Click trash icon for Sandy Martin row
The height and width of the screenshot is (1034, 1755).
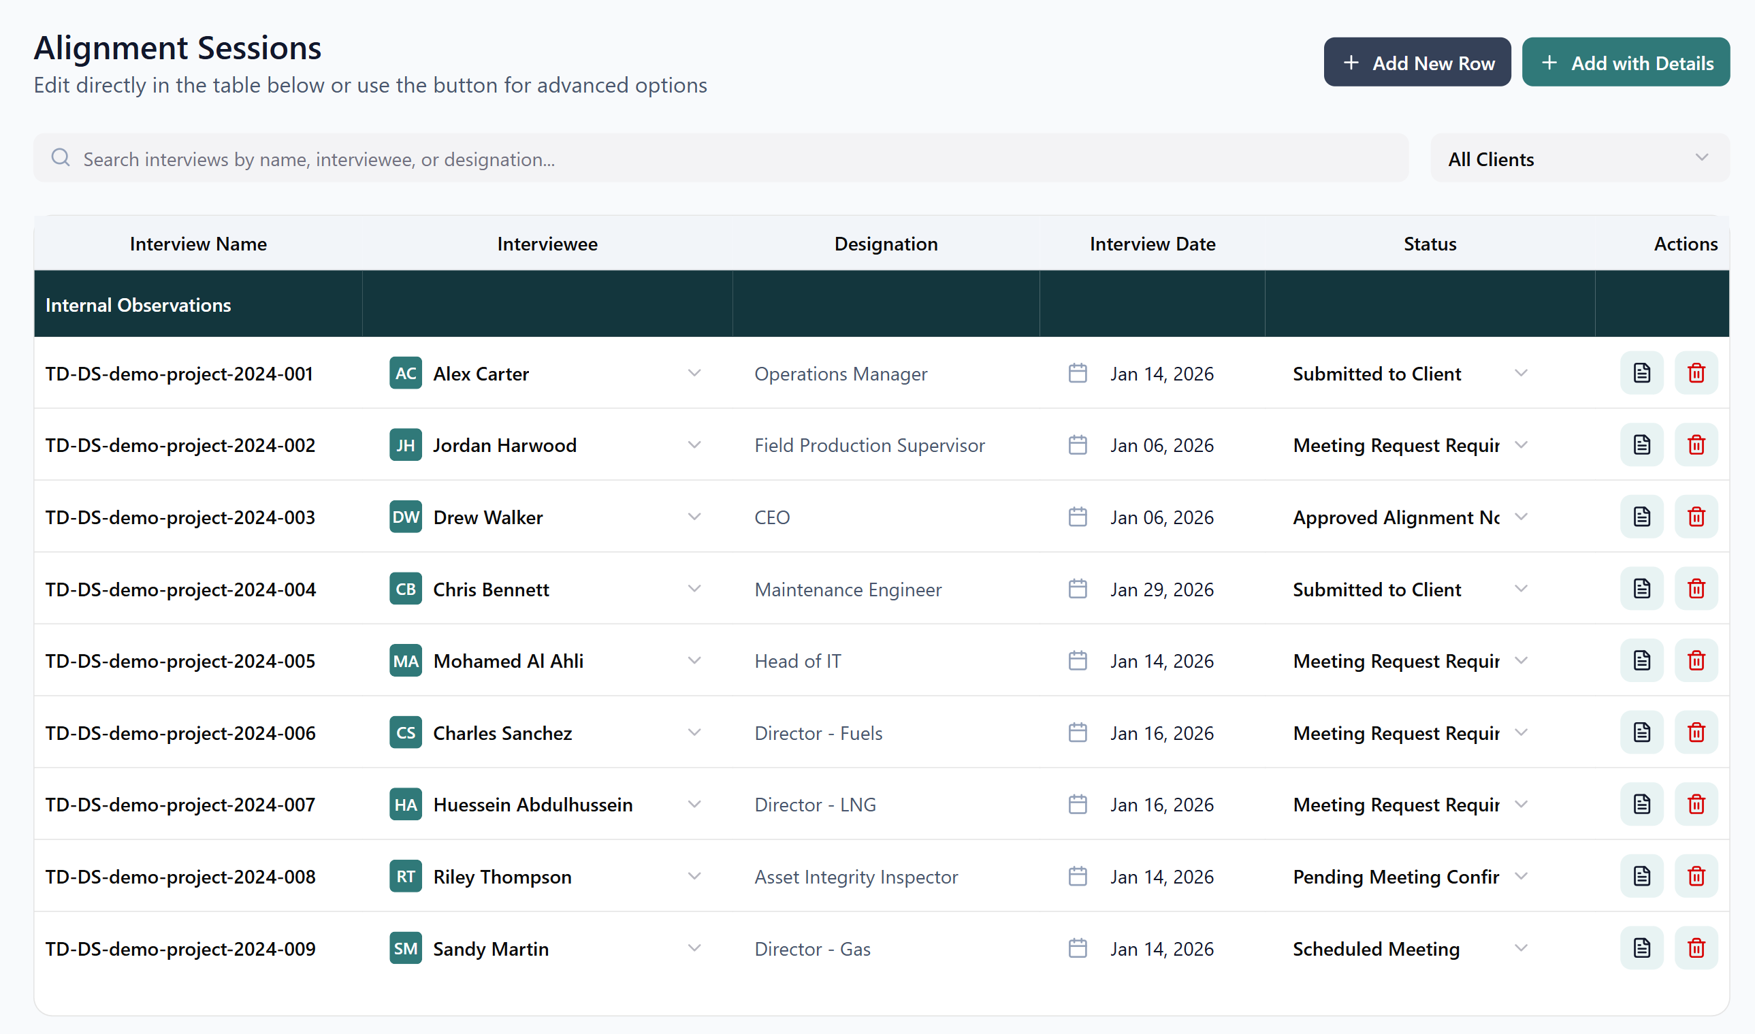1696,948
